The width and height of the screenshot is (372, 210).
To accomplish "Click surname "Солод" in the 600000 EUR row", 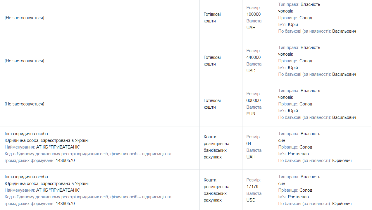I will coord(306,104).
